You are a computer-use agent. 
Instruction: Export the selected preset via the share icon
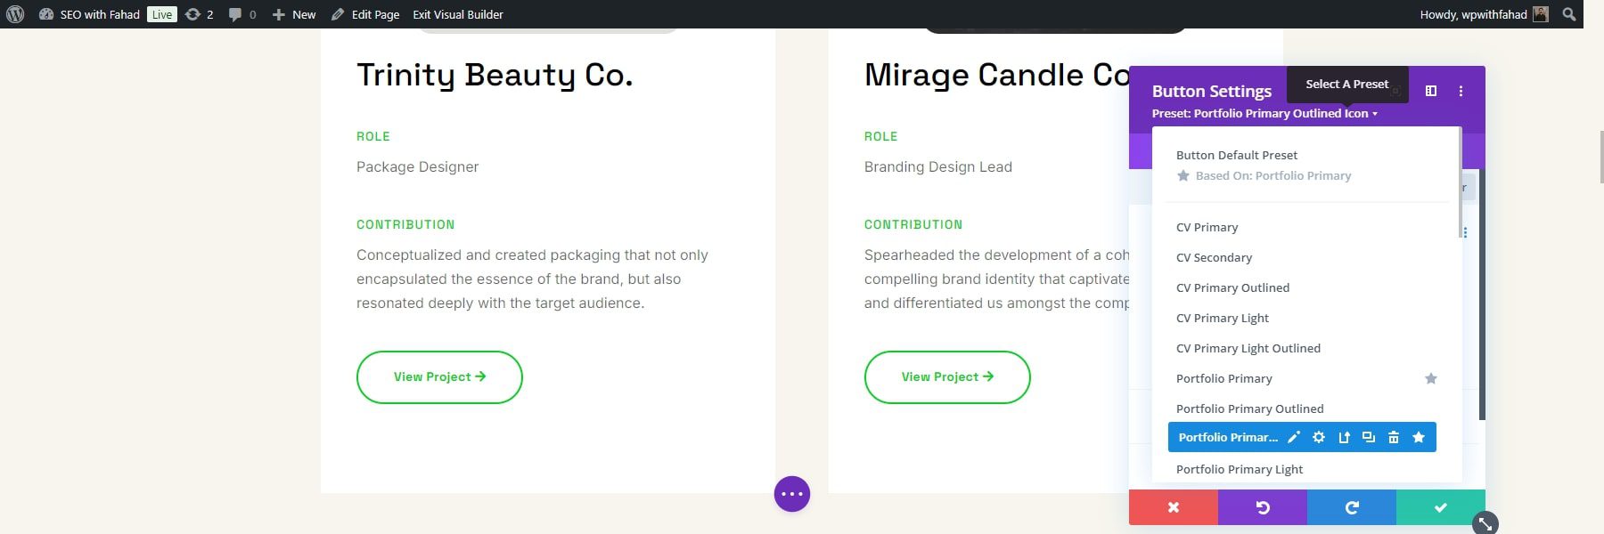pos(1344,437)
